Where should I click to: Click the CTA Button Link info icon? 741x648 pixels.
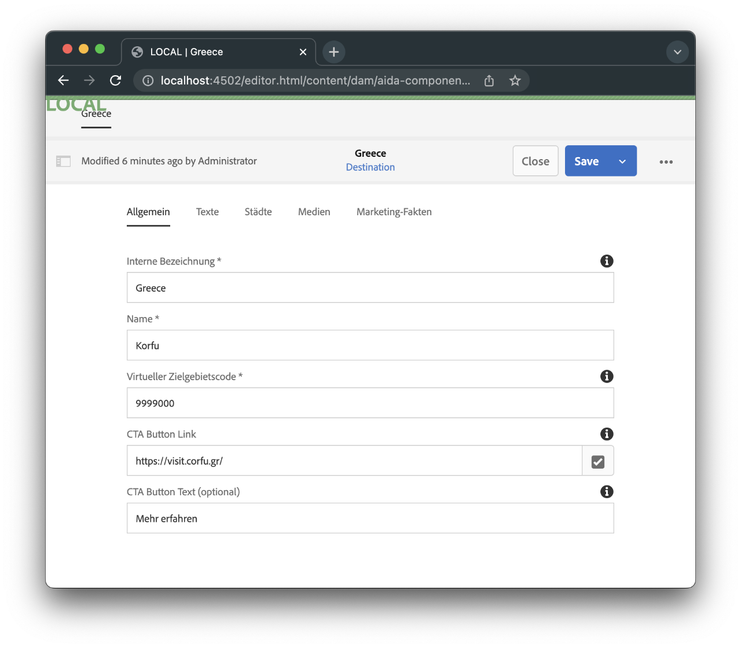(x=607, y=434)
